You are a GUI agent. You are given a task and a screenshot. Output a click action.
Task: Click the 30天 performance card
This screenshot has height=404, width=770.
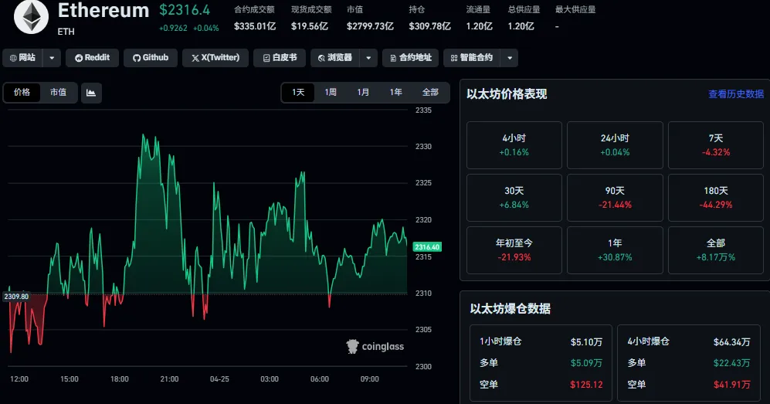tap(514, 198)
